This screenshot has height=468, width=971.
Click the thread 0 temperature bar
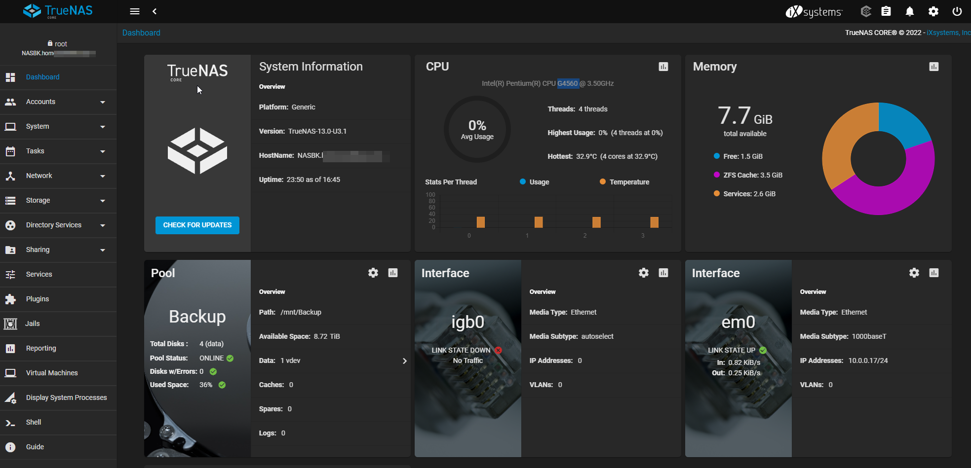tap(481, 222)
